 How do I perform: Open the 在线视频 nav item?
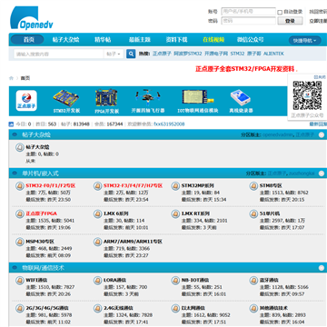[213, 40]
